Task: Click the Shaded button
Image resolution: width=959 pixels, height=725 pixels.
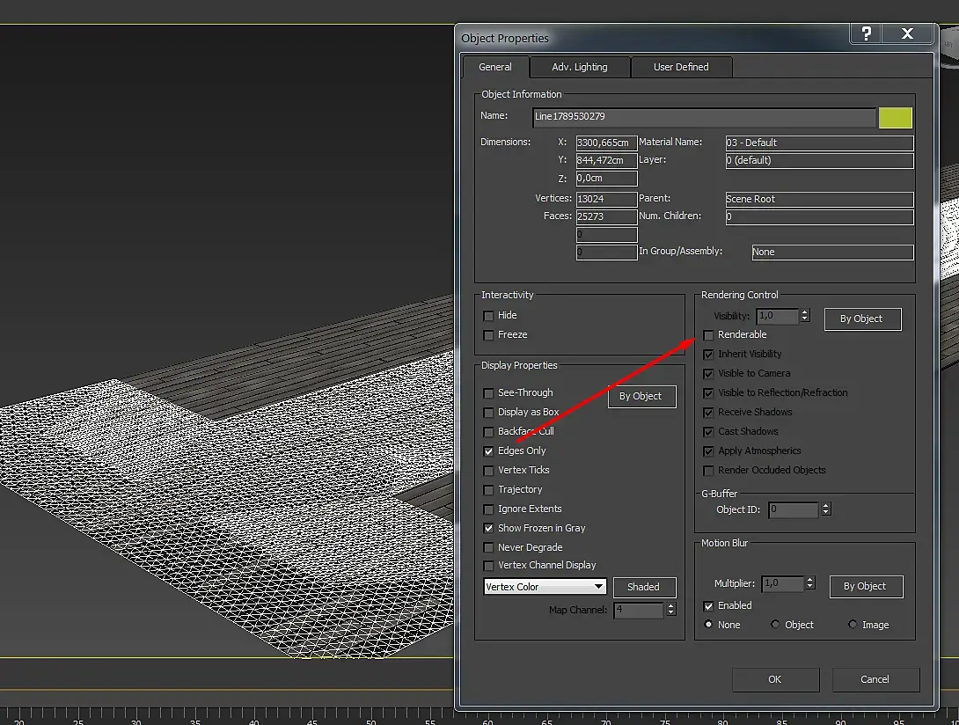Action: coord(643,587)
